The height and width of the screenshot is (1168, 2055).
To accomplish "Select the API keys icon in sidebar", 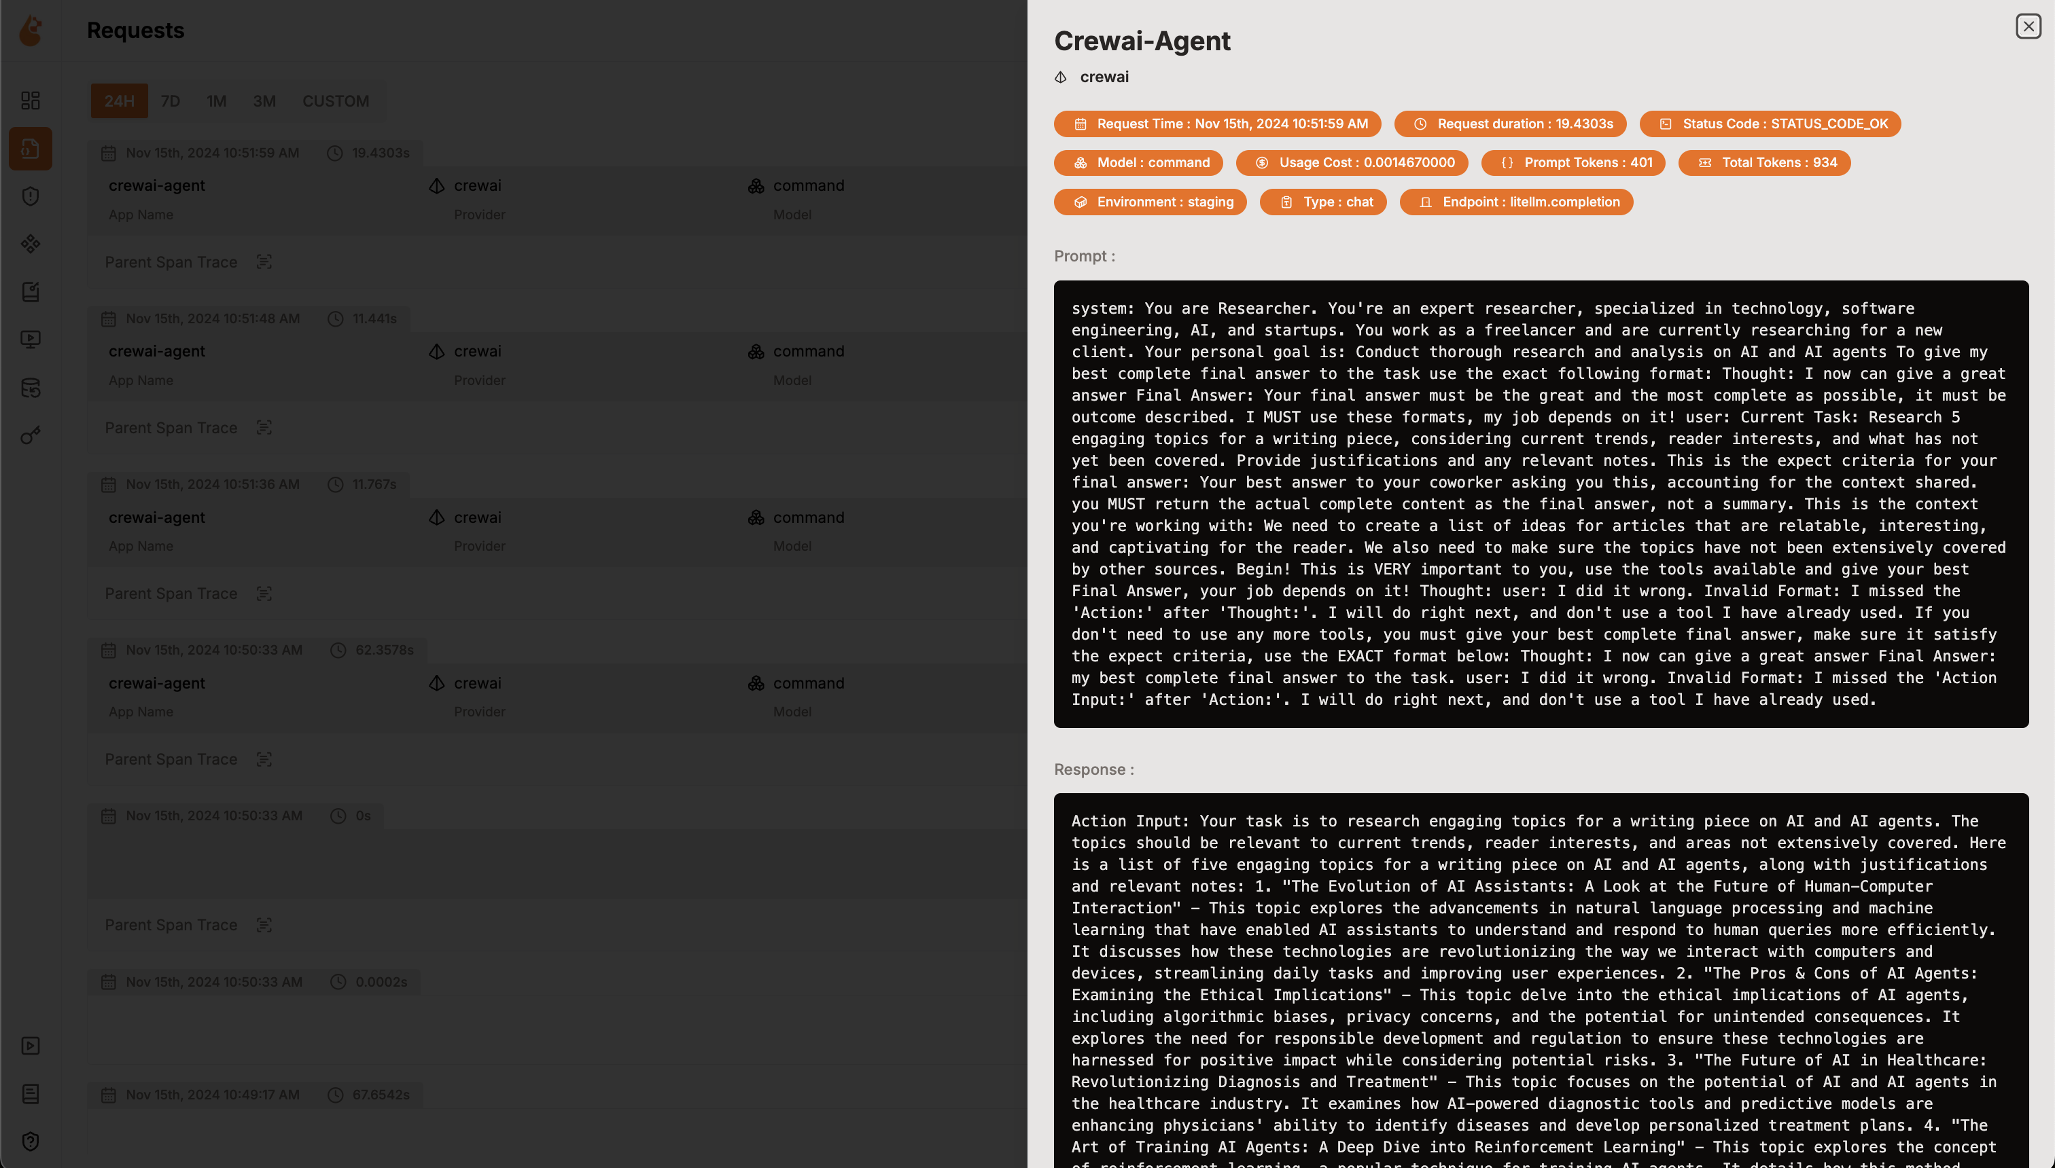I will click(x=31, y=434).
